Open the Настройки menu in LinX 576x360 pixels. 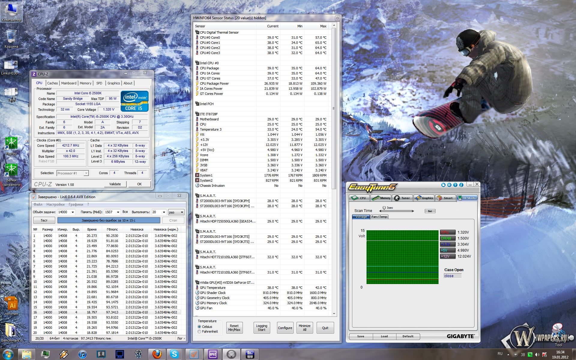55,204
